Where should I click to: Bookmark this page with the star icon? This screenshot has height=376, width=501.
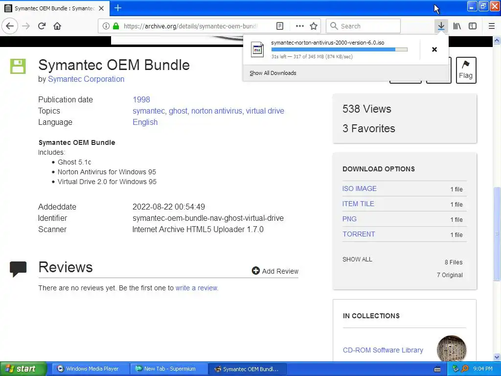coord(314,26)
